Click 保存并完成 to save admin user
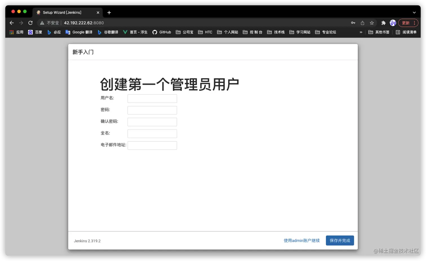 pos(340,240)
